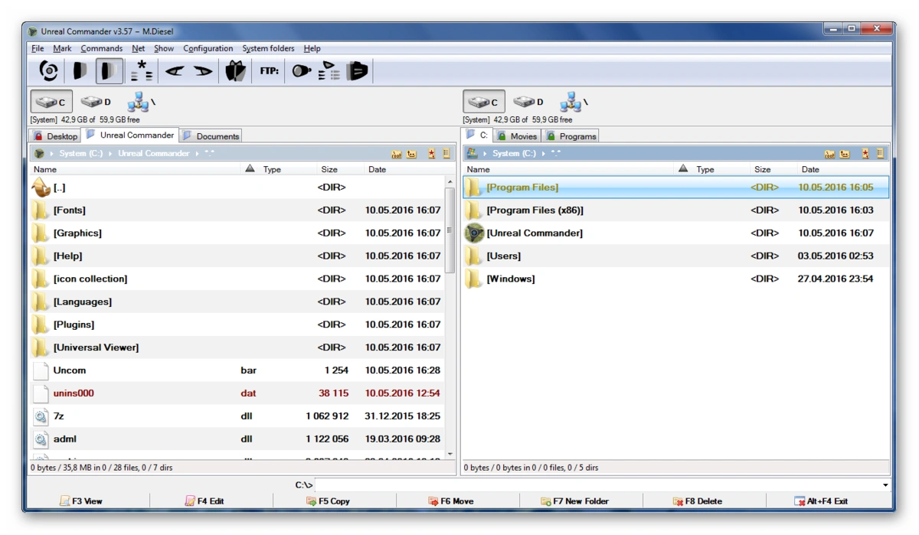The image size is (919, 535).
Task: Open the Configuration menu
Action: (208, 48)
